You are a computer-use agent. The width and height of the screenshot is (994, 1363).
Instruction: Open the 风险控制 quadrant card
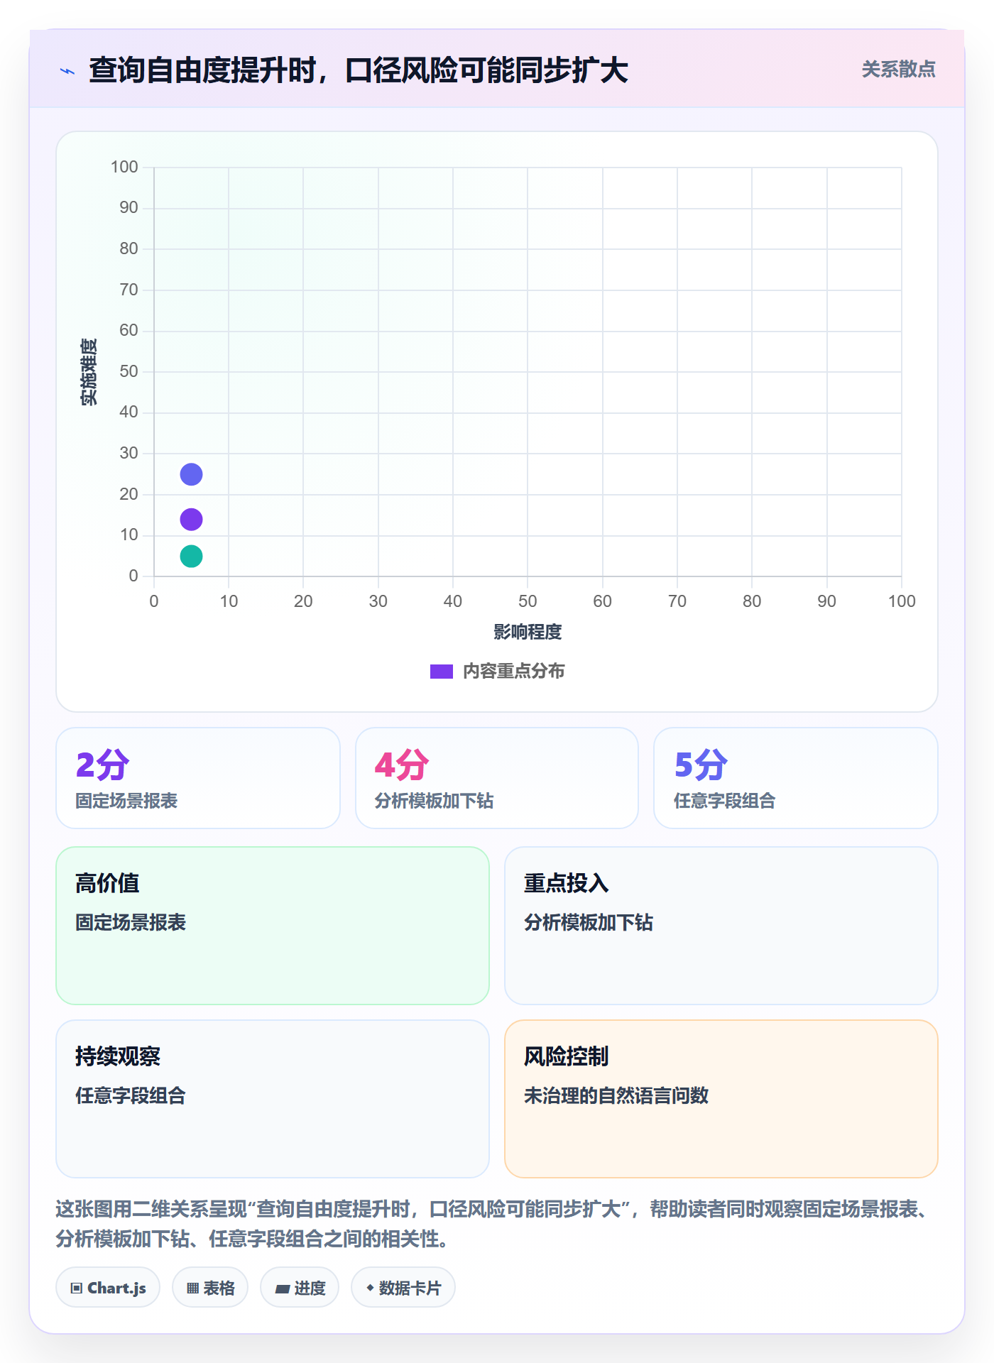pyautogui.click(x=721, y=1099)
